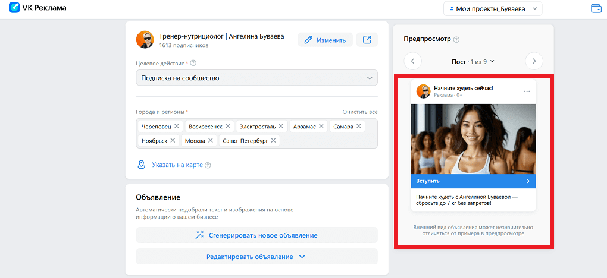Remove the Санкт-Петербург city tag
607x278 pixels.
273,140
